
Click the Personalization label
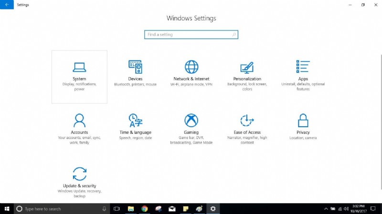click(x=247, y=79)
